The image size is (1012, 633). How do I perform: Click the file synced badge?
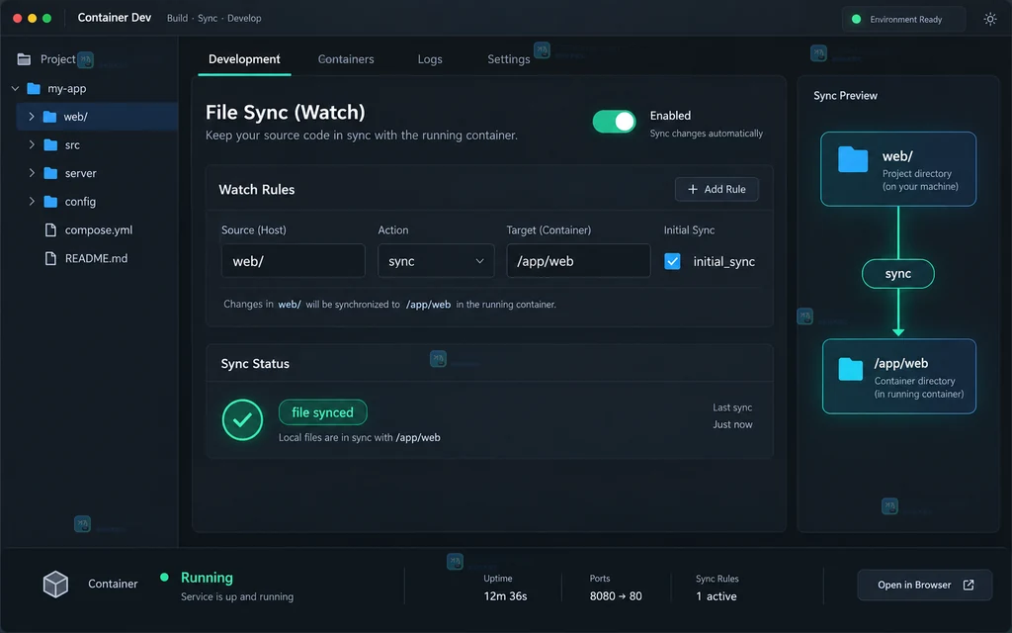point(323,412)
